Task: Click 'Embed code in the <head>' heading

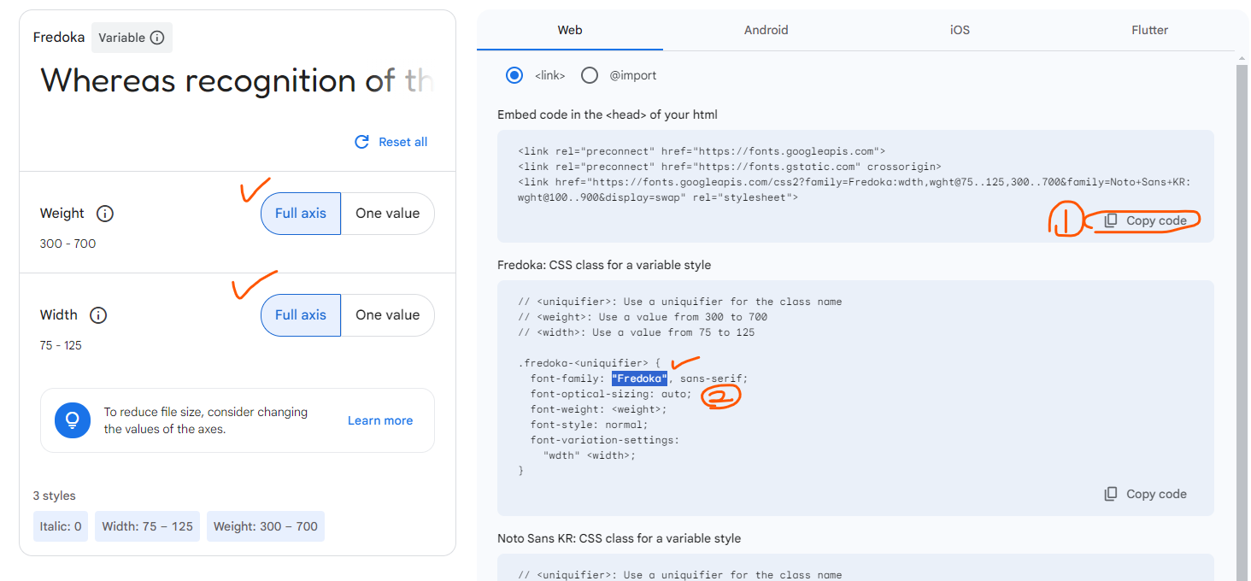Action: coord(608,114)
